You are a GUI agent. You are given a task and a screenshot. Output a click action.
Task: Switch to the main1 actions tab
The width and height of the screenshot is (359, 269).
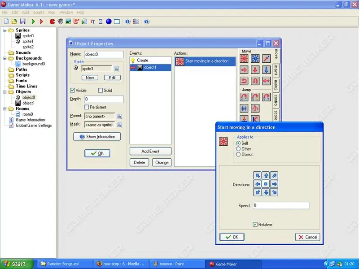click(x=276, y=71)
